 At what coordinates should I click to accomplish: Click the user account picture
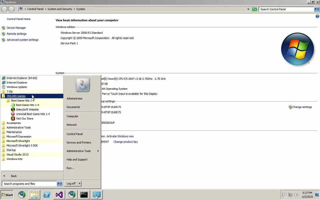pyautogui.click(x=82, y=85)
